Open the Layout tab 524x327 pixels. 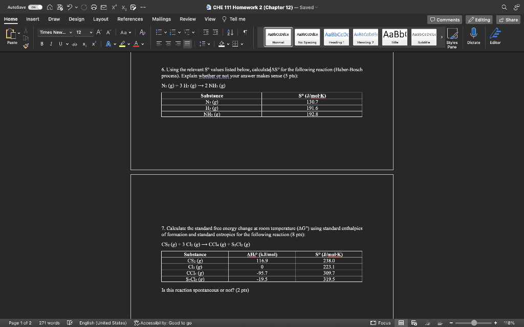pyautogui.click(x=100, y=19)
